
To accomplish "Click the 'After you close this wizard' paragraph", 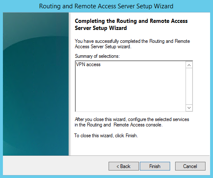I will 132,122.
